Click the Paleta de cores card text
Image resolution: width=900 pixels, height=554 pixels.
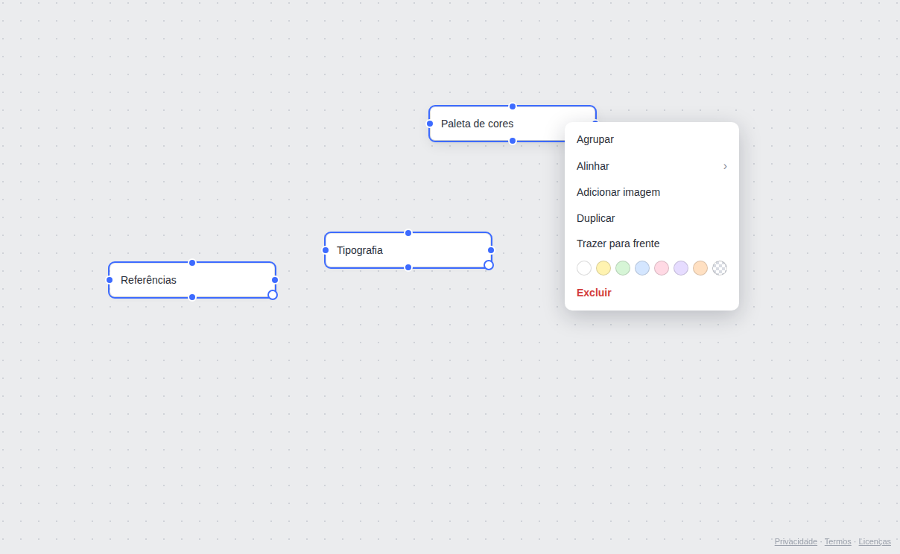click(478, 124)
